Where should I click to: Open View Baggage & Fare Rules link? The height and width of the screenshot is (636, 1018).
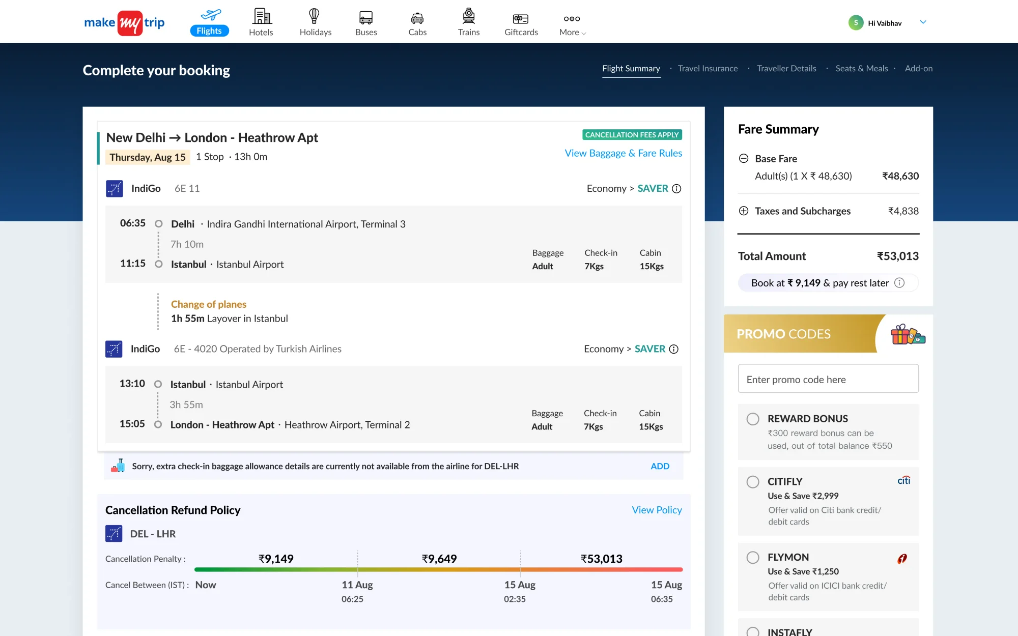[624, 153]
